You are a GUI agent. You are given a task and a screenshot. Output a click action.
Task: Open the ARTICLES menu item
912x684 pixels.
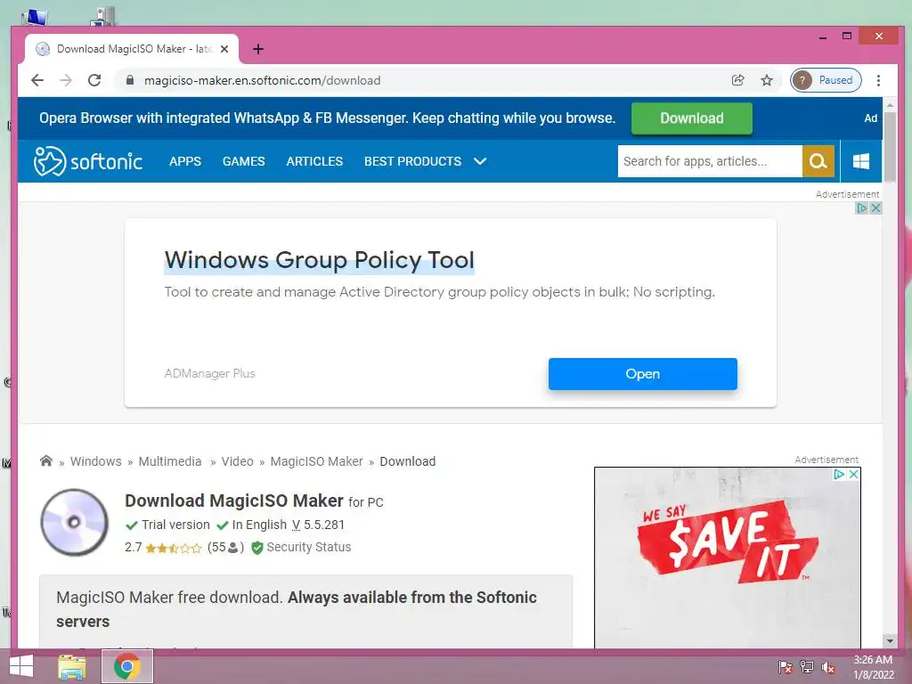click(314, 161)
